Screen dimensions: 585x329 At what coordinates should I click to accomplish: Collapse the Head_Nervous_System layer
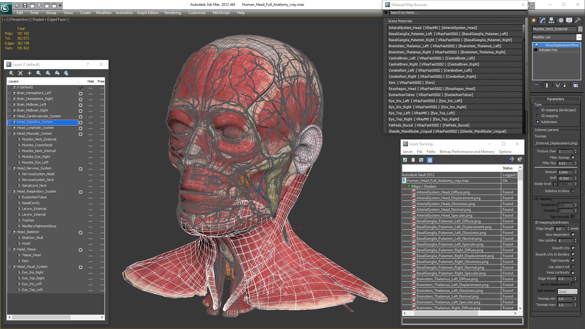9,168
